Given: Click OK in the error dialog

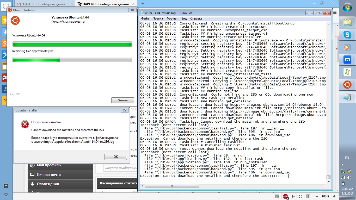Looking at the screenshot, I should [x=116, y=157].
